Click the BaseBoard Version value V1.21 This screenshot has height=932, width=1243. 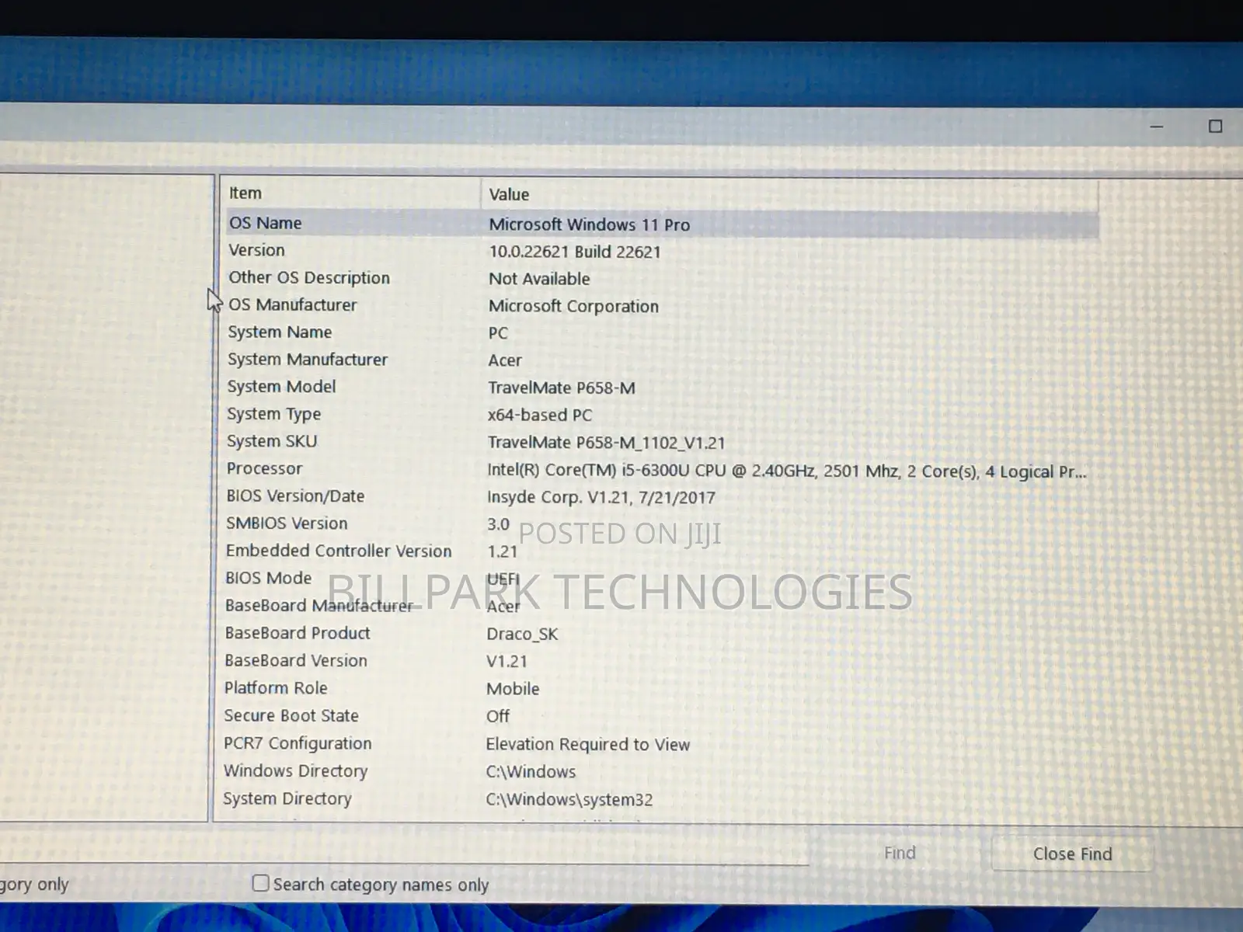[x=507, y=662]
